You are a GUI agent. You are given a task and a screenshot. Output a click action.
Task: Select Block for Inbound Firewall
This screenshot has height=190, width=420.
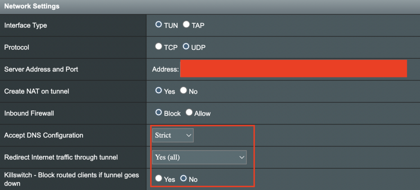click(x=159, y=112)
